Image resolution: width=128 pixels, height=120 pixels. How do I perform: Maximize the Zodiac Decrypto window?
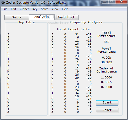(112, 2)
